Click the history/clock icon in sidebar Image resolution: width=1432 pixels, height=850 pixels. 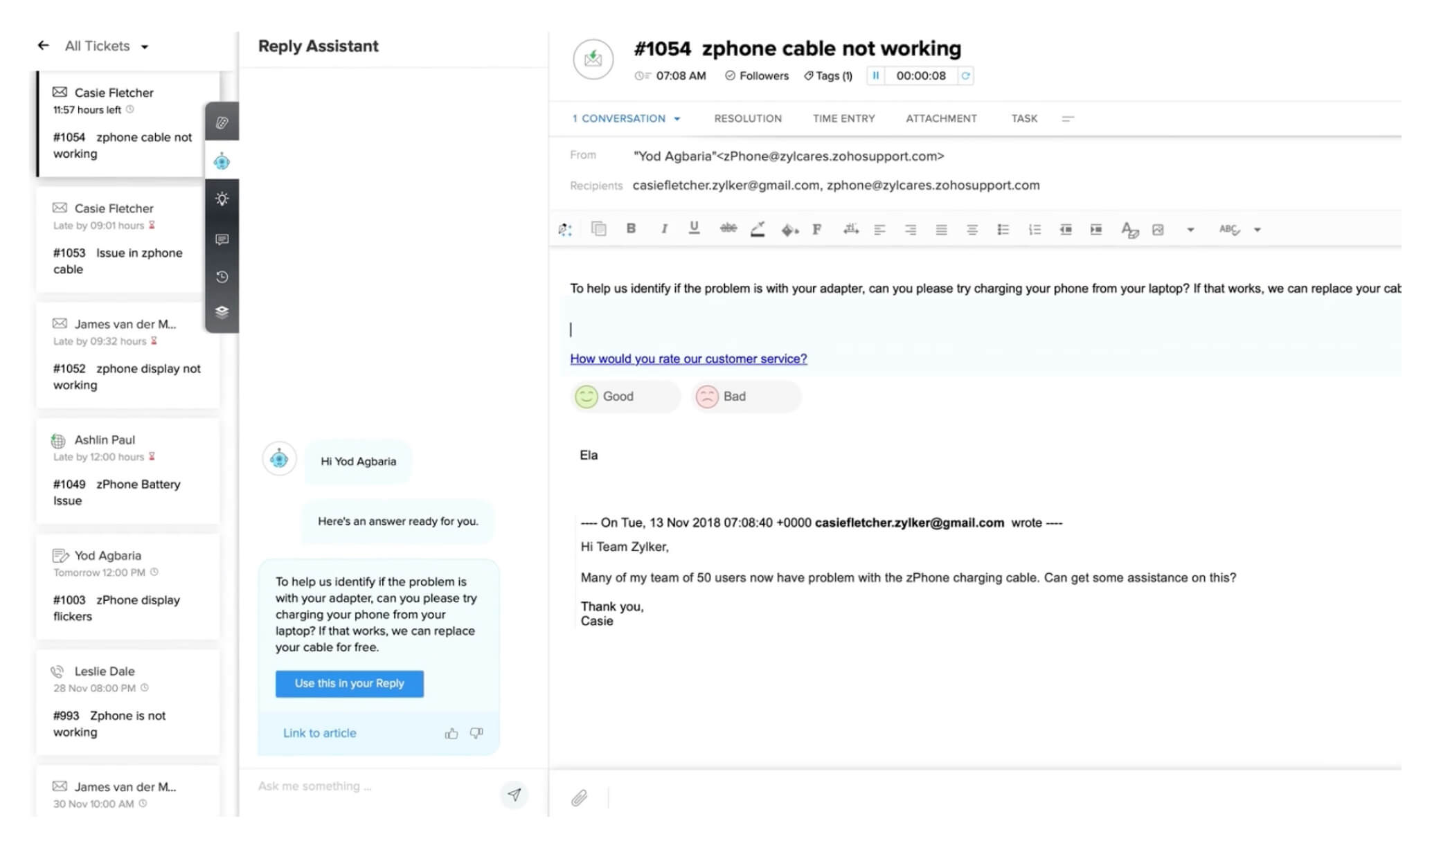click(x=222, y=276)
